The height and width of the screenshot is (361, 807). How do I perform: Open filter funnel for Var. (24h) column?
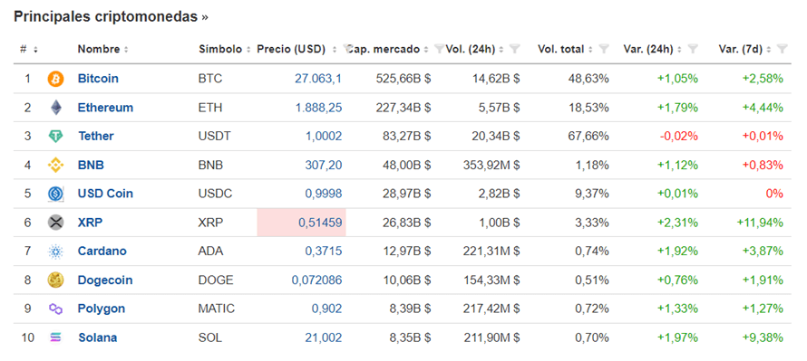click(x=694, y=49)
